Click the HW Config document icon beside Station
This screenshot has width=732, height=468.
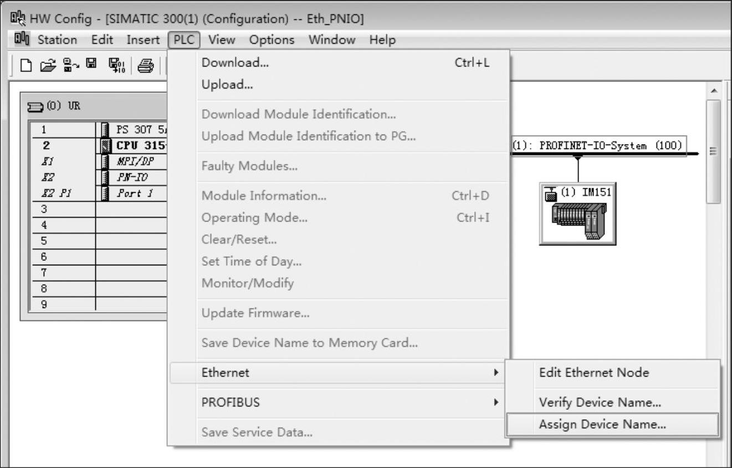pyautogui.click(x=21, y=39)
